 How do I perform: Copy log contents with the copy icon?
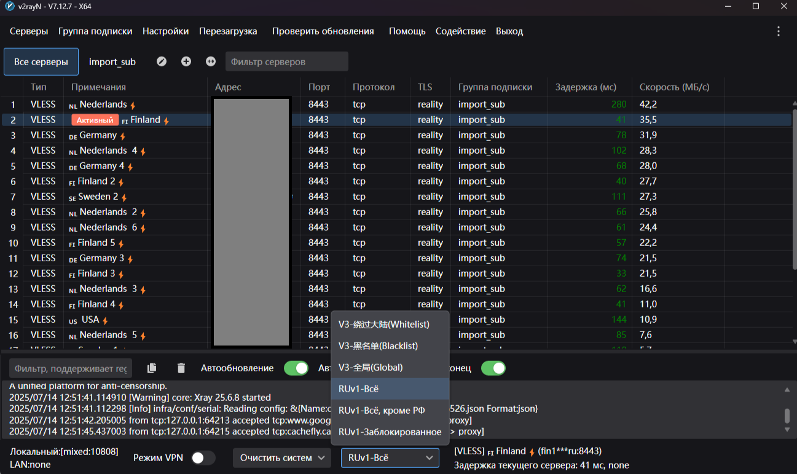click(152, 368)
